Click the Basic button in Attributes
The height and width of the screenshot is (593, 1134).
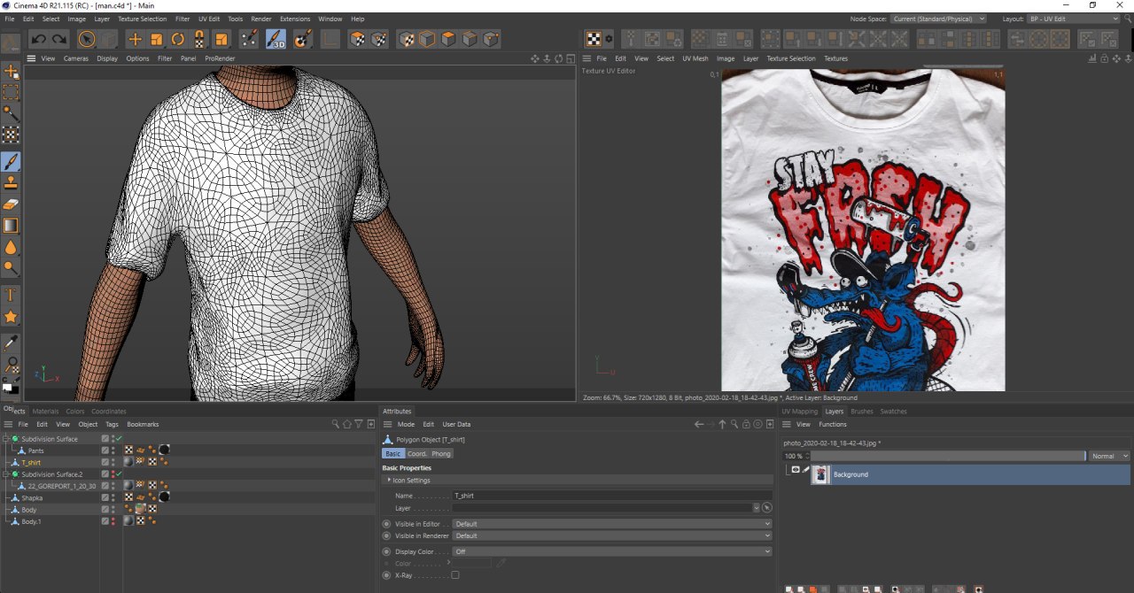393,453
